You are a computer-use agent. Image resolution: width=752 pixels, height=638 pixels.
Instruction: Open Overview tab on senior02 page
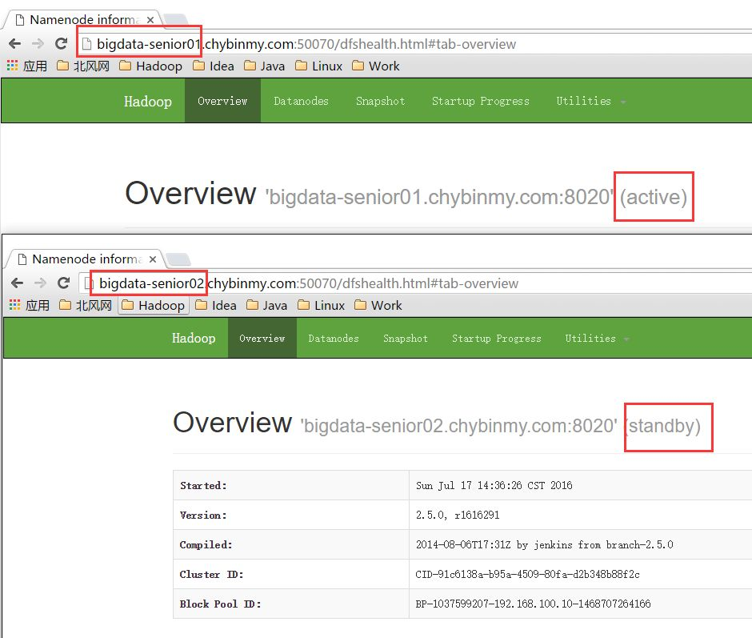262,339
